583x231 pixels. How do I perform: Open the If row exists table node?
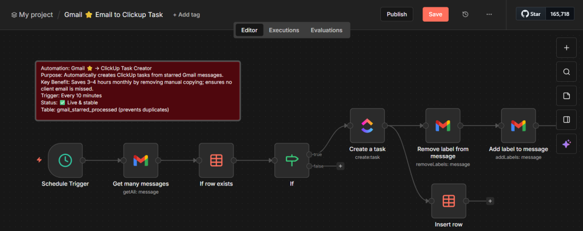[x=216, y=160]
